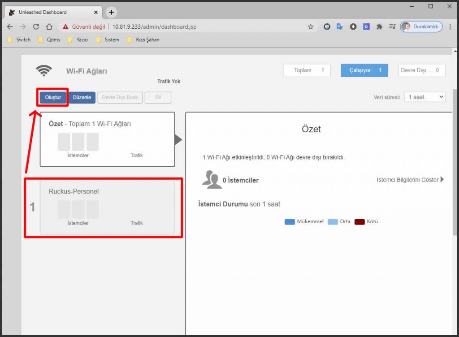Click the Kötü dark red legend swatch
This screenshot has width=459, height=337.
pyautogui.click(x=359, y=222)
